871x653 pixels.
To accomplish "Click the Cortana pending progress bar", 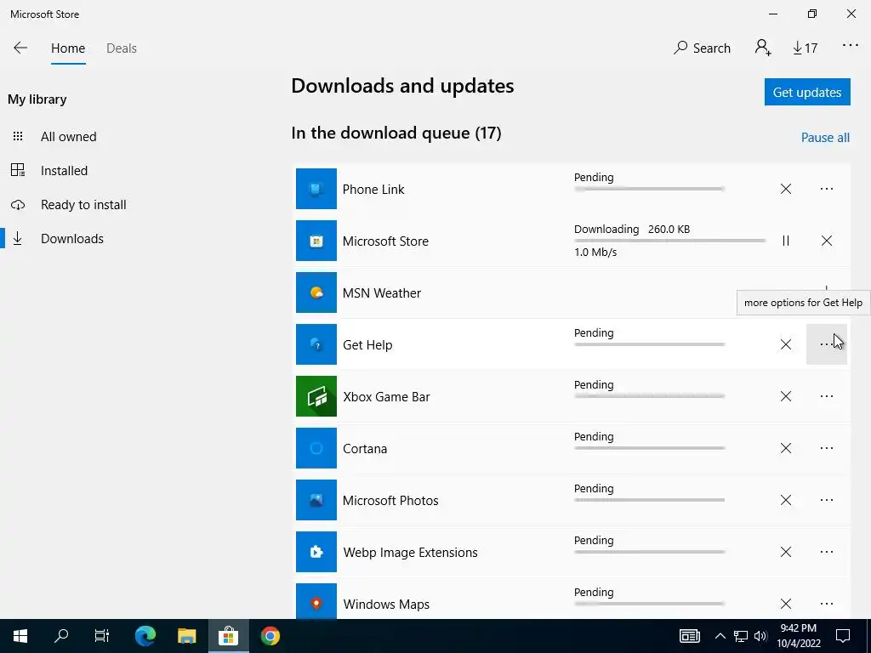I will (649, 448).
